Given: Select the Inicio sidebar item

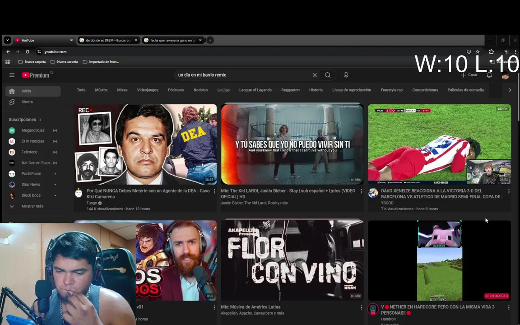Looking at the screenshot, I should [33, 91].
